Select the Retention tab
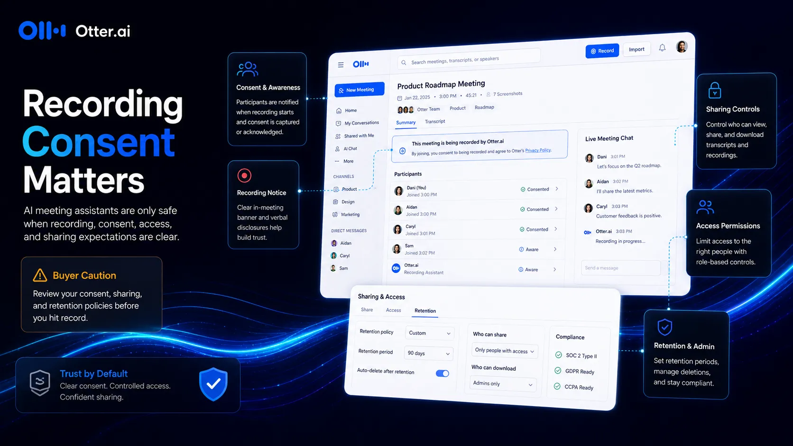793x446 pixels. point(425,311)
